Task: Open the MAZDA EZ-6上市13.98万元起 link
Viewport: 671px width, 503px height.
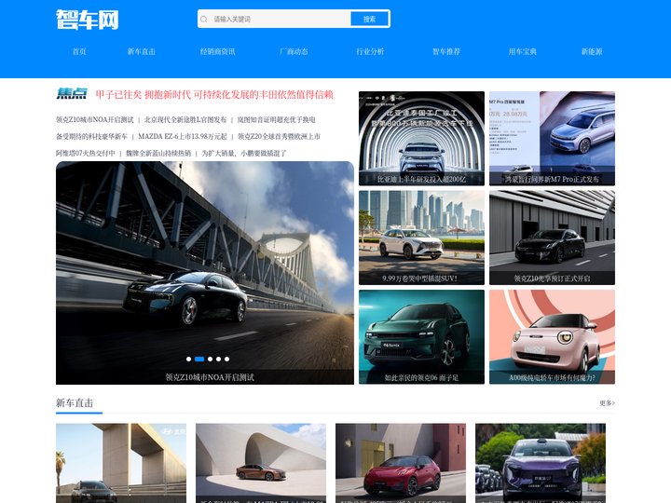Action: coord(183,136)
